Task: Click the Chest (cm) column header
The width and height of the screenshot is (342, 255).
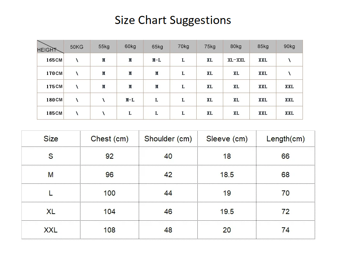Action: (x=110, y=139)
